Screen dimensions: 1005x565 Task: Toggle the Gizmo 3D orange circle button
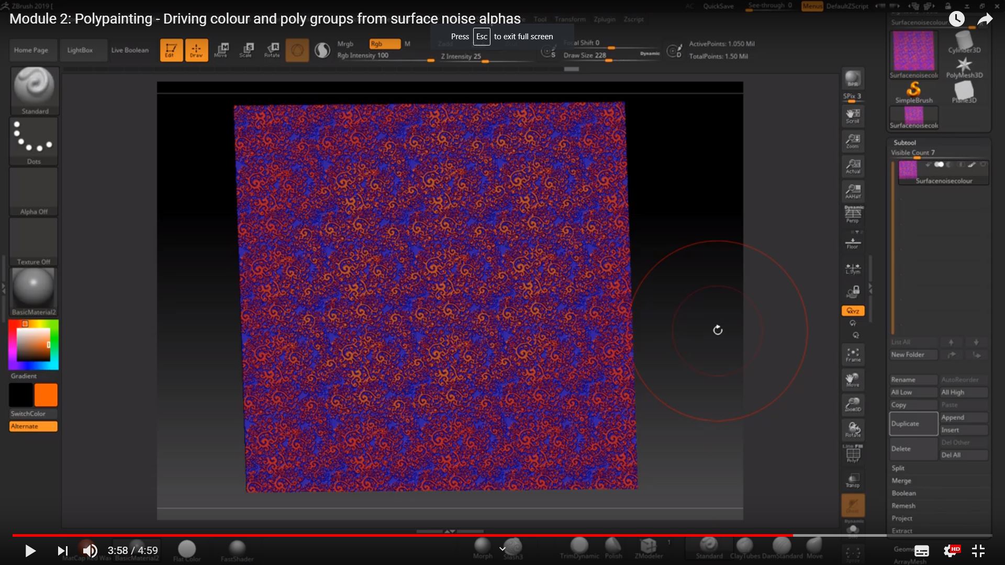click(x=297, y=50)
